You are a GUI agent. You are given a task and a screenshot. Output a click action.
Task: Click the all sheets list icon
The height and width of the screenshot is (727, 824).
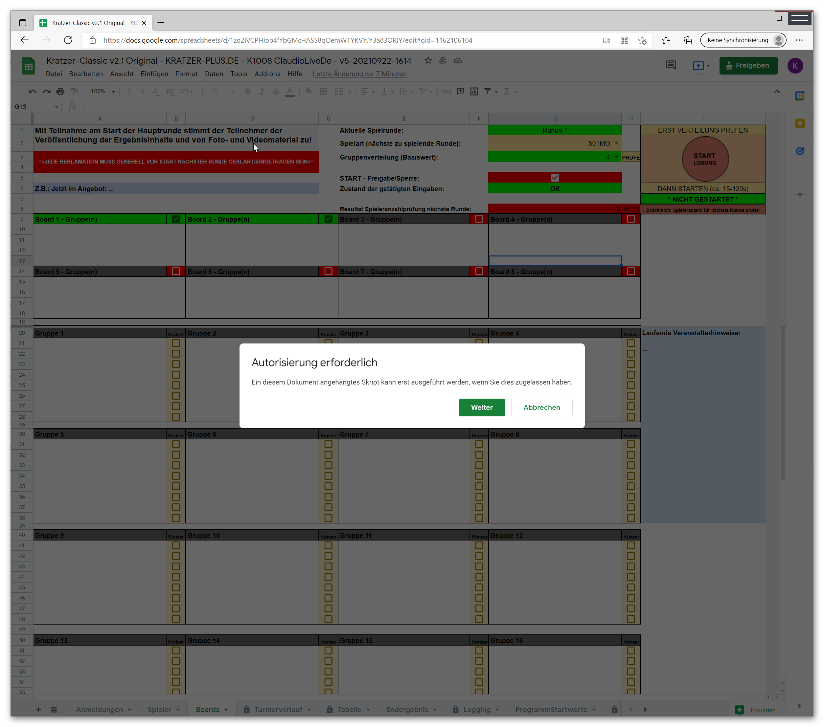click(54, 710)
